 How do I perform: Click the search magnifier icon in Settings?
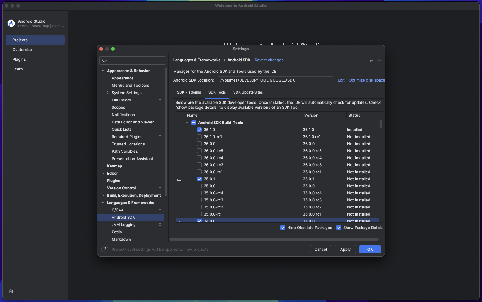click(x=104, y=60)
